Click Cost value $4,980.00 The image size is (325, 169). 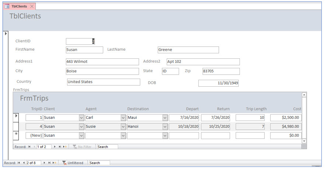(286, 127)
